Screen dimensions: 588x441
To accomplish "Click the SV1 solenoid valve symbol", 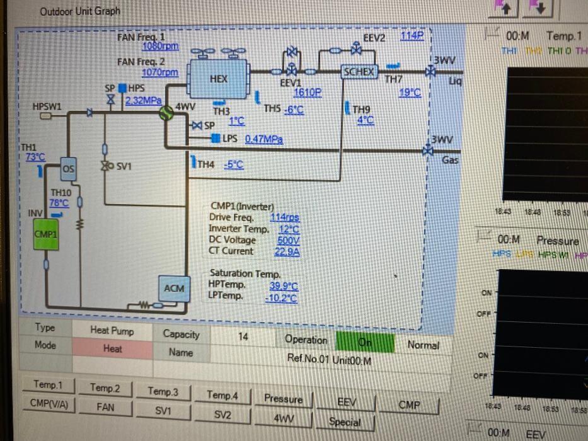I will pyautogui.click(x=105, y=166).
